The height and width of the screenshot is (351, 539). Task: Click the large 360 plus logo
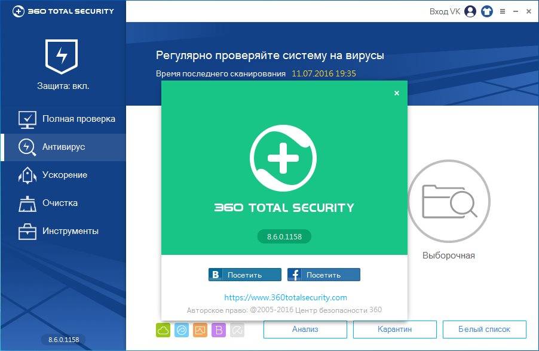click(283, 158)
